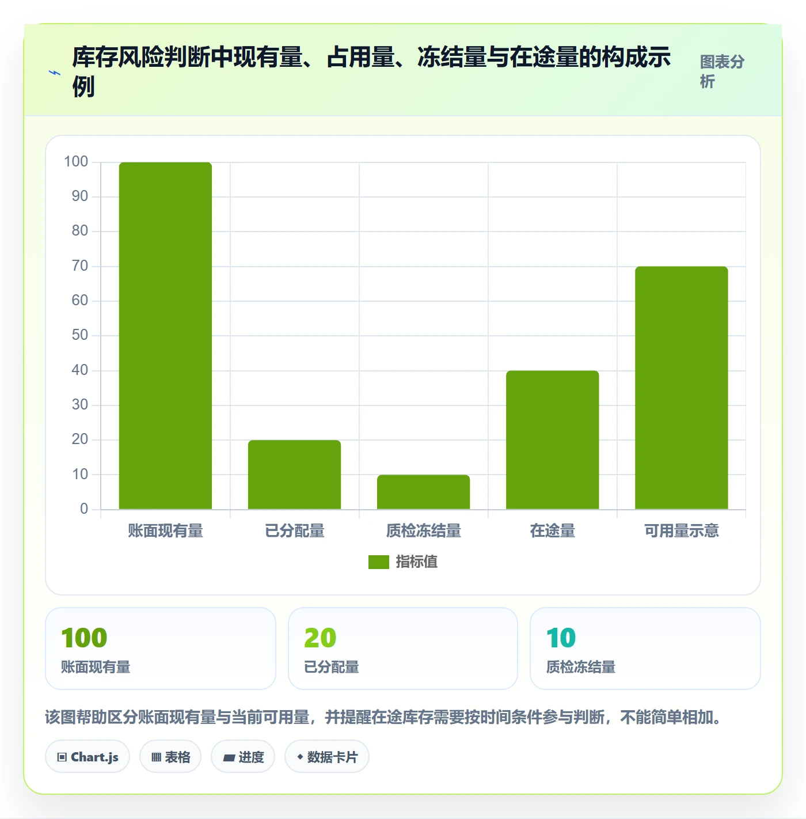Select the 已分配量 bar in chart
806x819 pixels.
point(294,475)
